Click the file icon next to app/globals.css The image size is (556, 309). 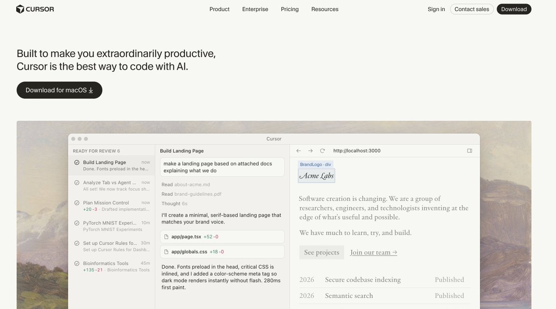(x=166, y=252)
